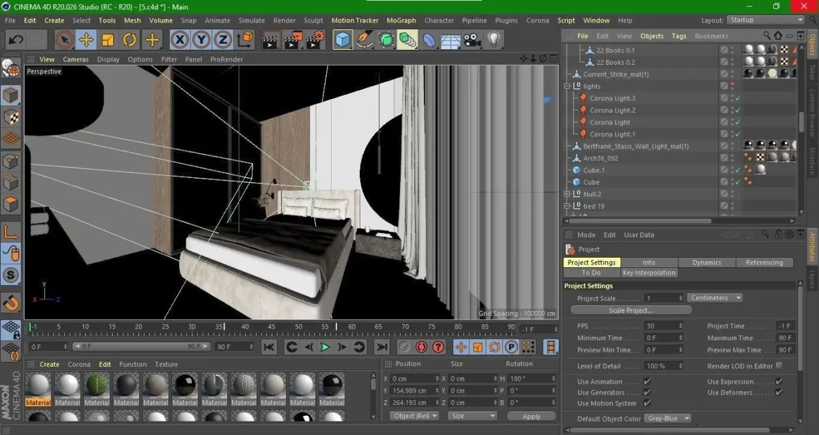
Task: Switch to the Dynamics tab
Action: coord(706,262)
